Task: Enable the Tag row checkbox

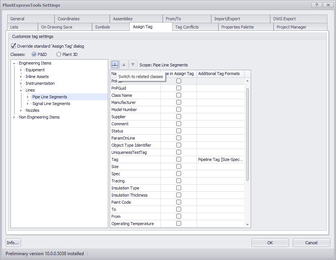Action: (179, 159)
